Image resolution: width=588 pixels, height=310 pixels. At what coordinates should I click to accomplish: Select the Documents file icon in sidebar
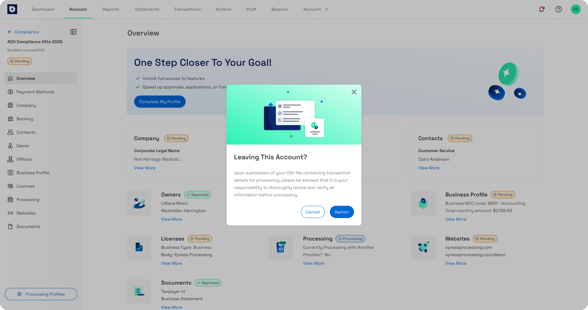point(10,226)
